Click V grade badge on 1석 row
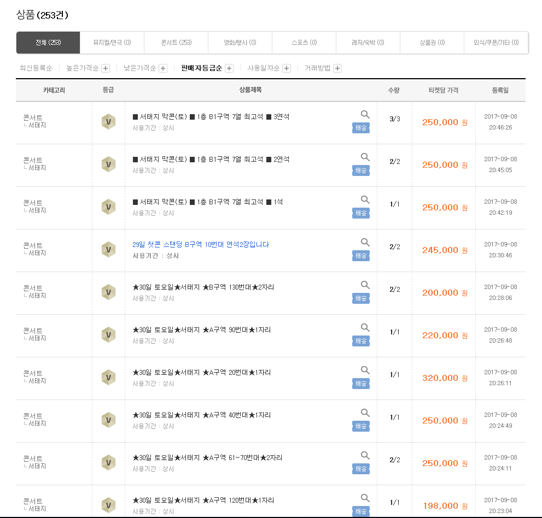 point(108,207)
